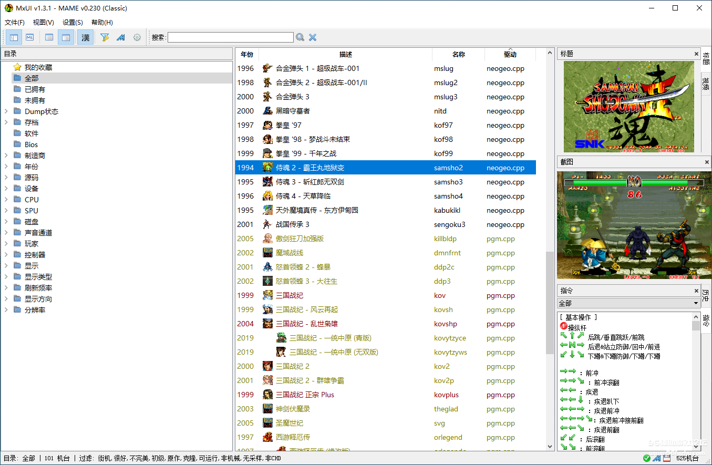Clear the search box with the blue X icon
The image size is (712, 465).
[312, 37]
